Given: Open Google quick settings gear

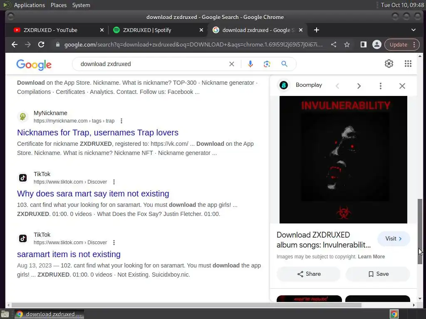Looking at the screenshot, I should pyautogui.click(x=389, y=64).
